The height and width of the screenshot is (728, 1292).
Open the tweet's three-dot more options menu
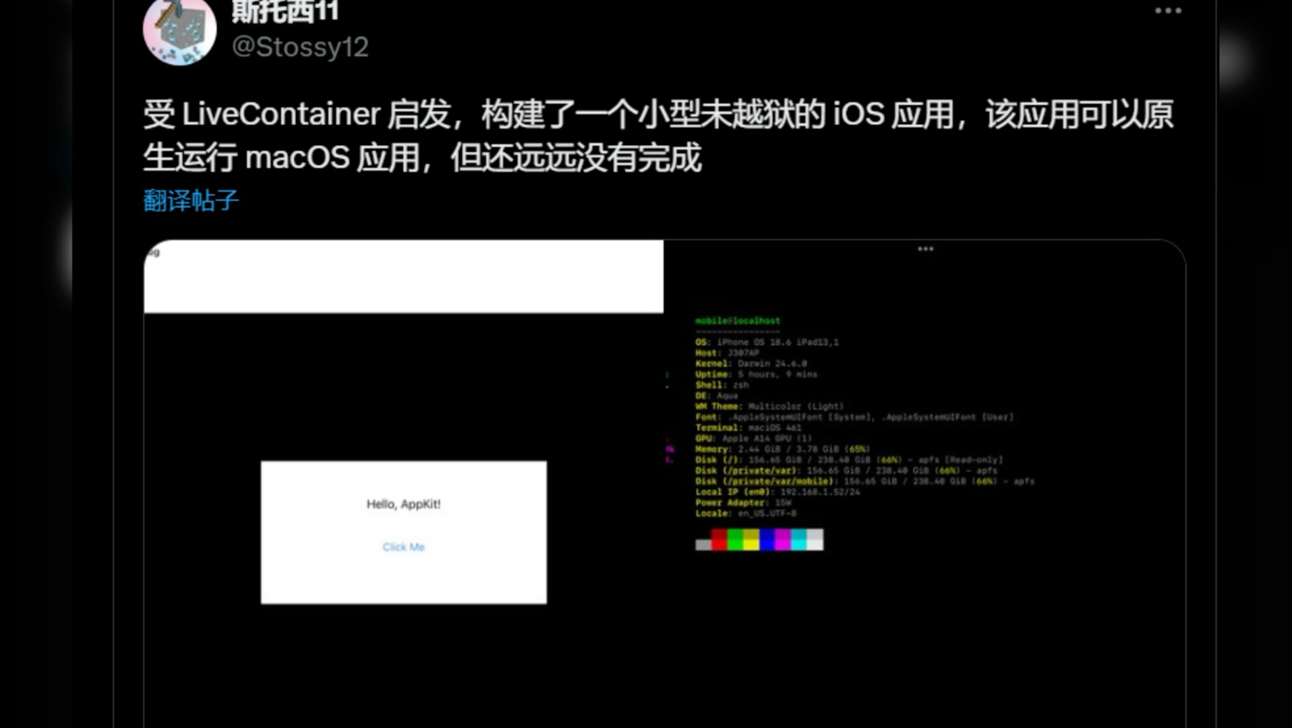1168,11
